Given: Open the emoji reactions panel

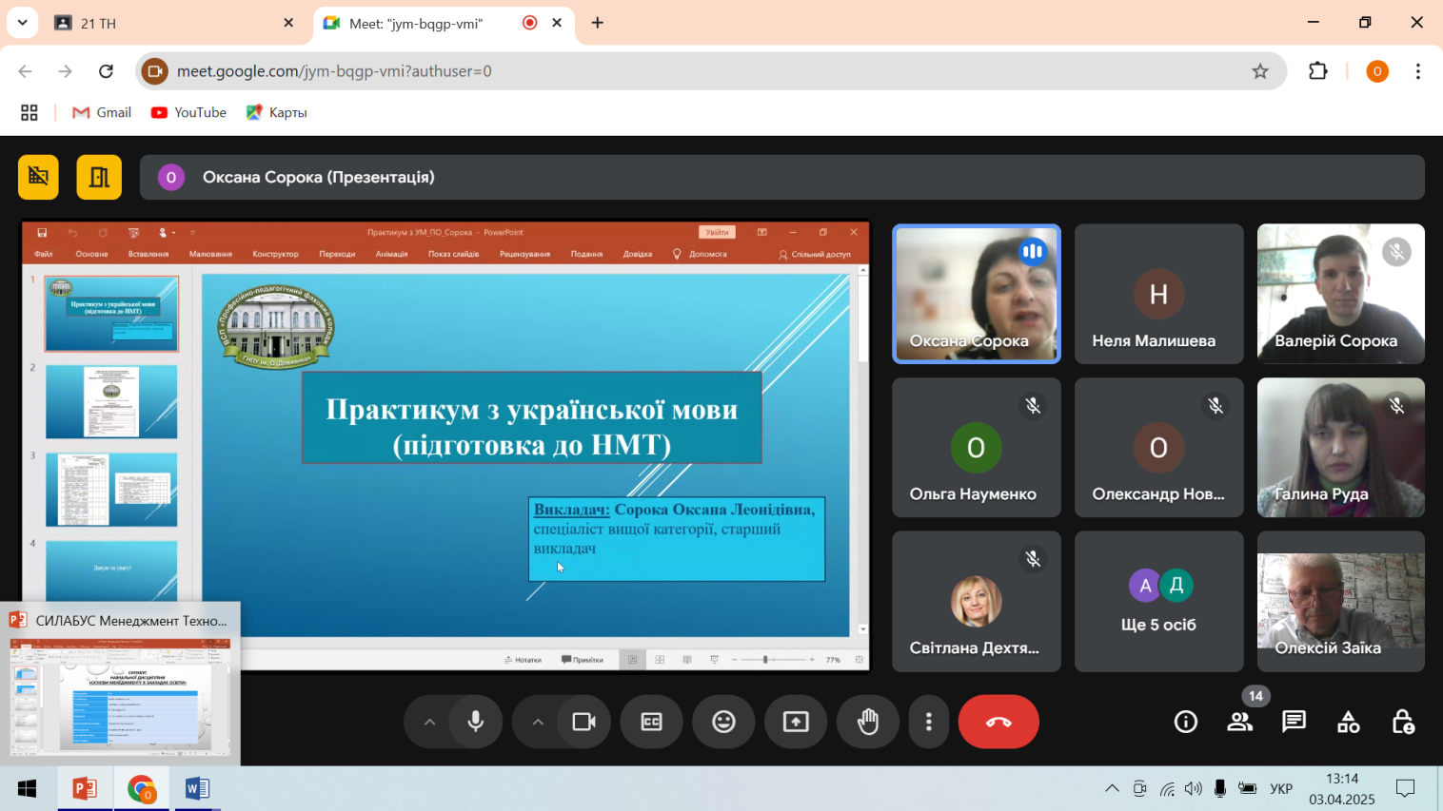Looking at the screenshot, I should coord(723,722).
